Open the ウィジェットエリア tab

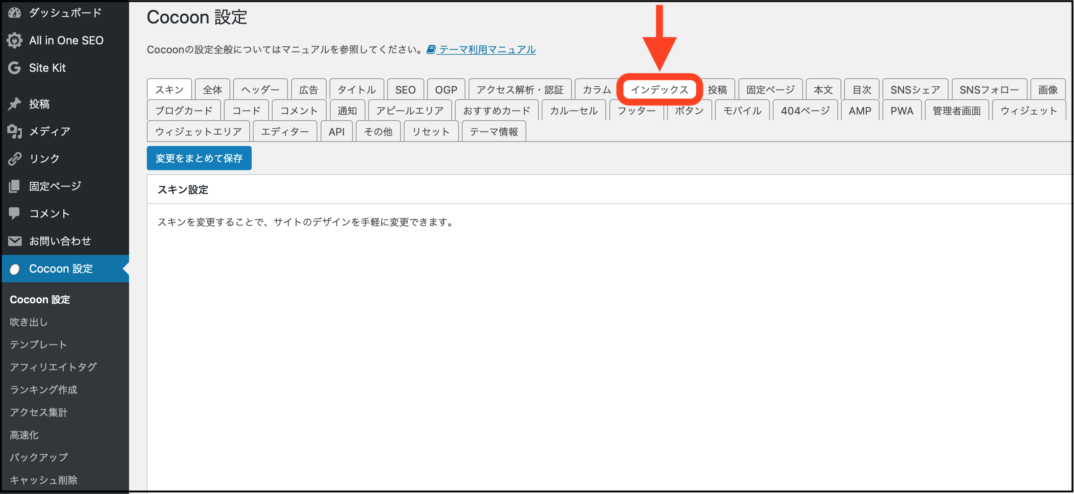198,131
